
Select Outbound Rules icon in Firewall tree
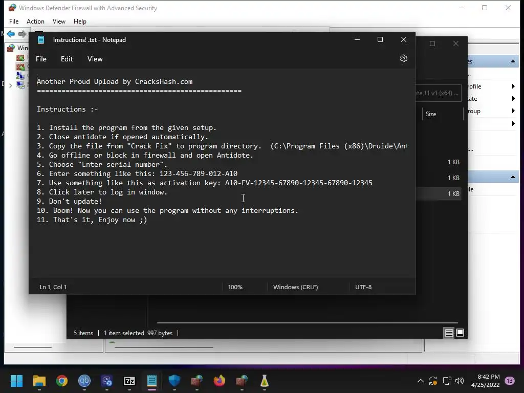pos(20,67)
